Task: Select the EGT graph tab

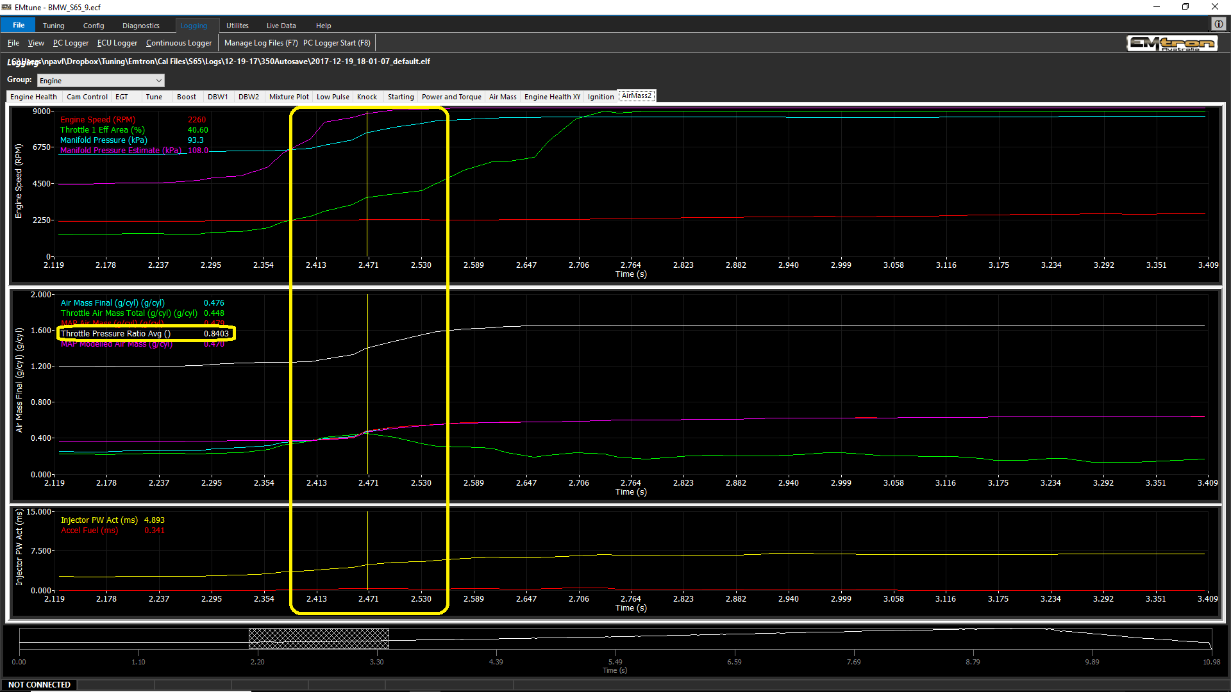Action: click(122, 97)
